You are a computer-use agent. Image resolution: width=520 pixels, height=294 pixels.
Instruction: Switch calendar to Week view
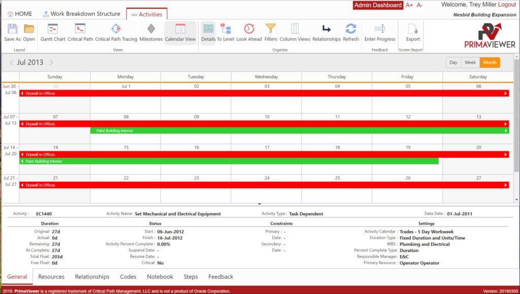pos(470,62)
